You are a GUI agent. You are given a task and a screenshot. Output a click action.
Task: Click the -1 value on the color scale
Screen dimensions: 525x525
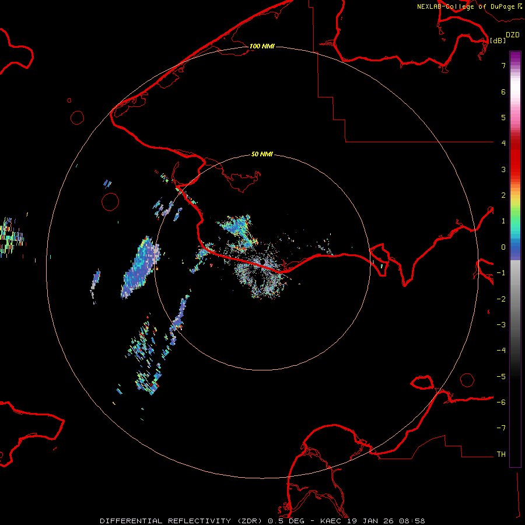(x=501, y=273)
